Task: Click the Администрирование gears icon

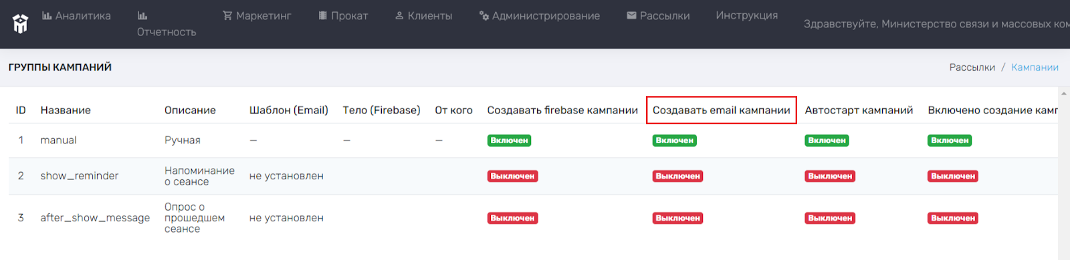Action: tap(484, 15)
